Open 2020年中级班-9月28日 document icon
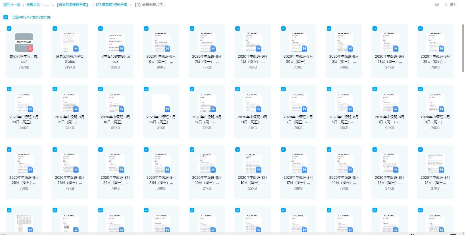This screenshot has height=235, width=465. 390,43
